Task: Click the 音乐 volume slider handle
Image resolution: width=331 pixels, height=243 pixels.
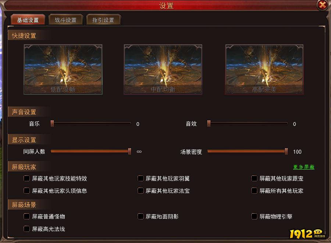Action: 52,123
